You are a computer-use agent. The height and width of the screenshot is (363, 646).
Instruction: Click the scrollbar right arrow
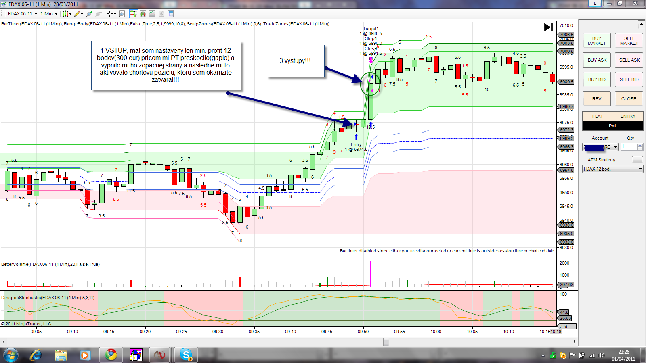(x=575, y=342)
